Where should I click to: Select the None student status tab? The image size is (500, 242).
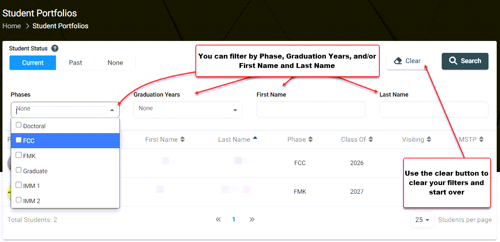point(115,63)
